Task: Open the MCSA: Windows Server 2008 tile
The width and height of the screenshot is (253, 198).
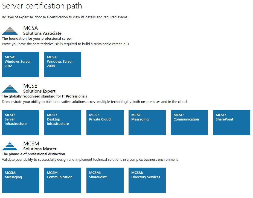Action: 63,64
